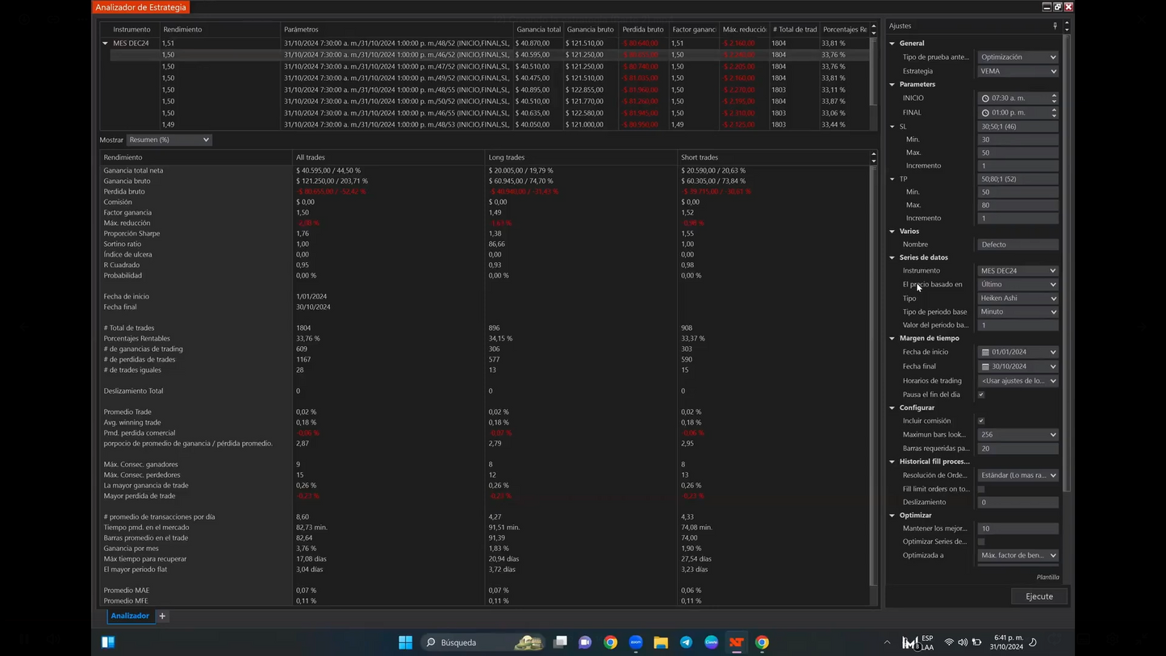Open the Instrumento MES DEC24 dropdown
Screen dimensions: 1166x656
pos(1018,271)
